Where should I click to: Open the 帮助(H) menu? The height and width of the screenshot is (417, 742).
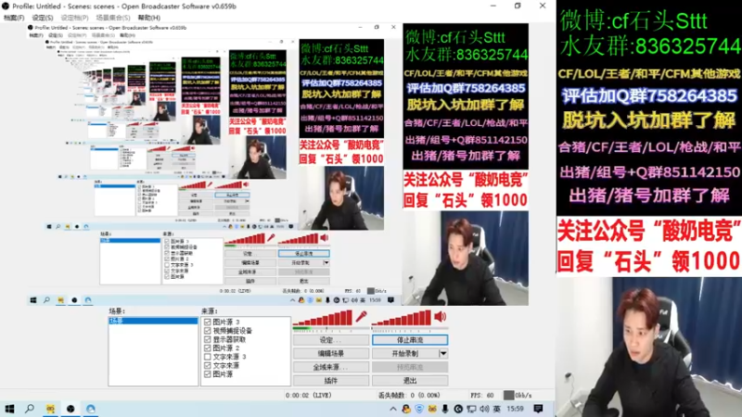point(149,18)
